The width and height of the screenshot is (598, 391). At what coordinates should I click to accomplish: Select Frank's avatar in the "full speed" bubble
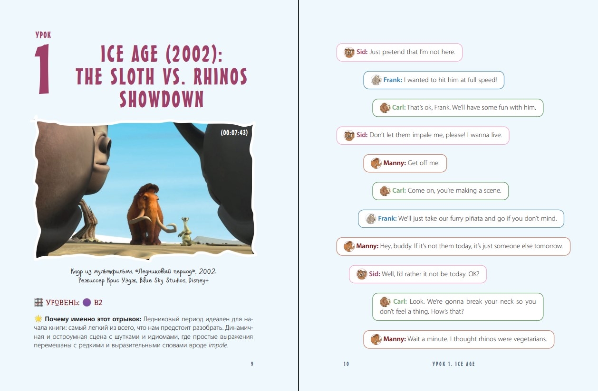pos(376,80)
